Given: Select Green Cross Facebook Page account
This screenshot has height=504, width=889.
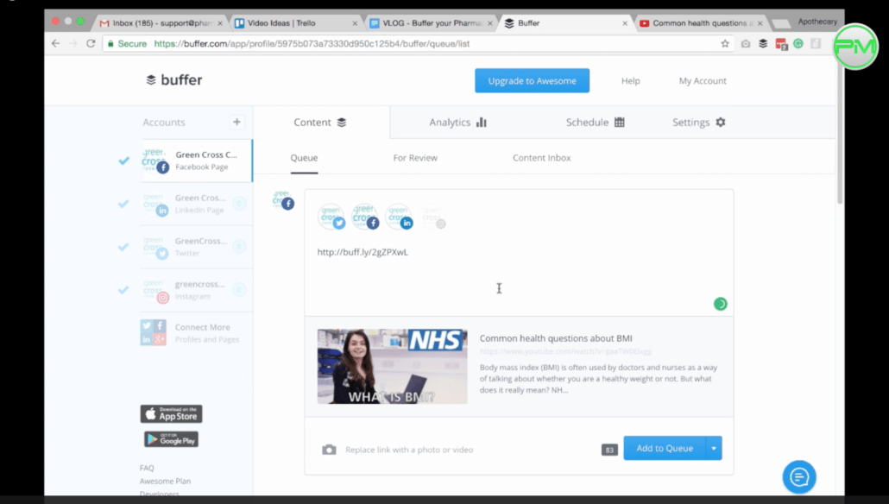Looking at the screenshot, I should [x=196, y=161].
